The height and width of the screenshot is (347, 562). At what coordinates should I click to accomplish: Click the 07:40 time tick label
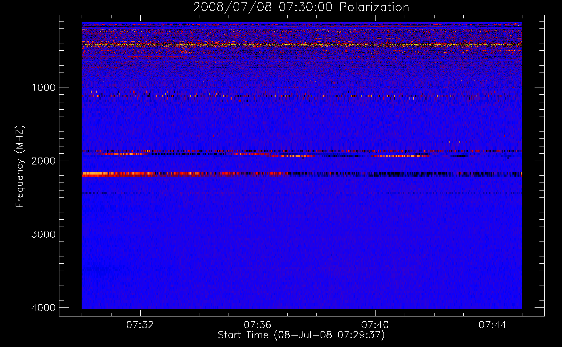pos(375,325)
